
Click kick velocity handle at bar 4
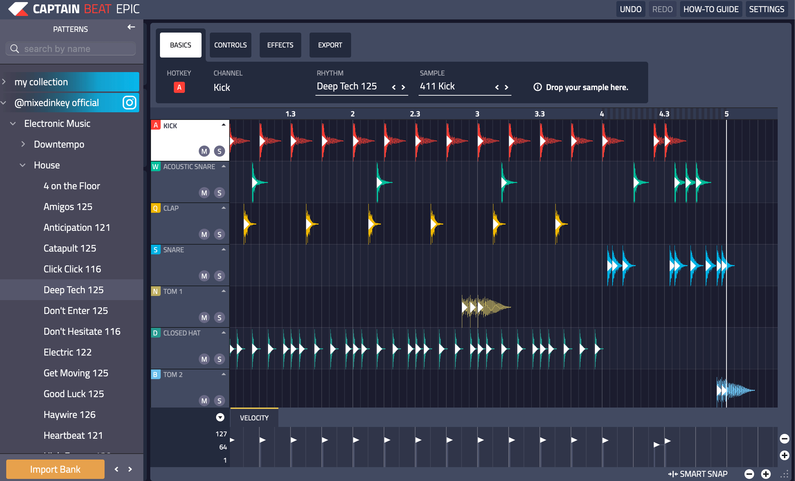point(605,440)
